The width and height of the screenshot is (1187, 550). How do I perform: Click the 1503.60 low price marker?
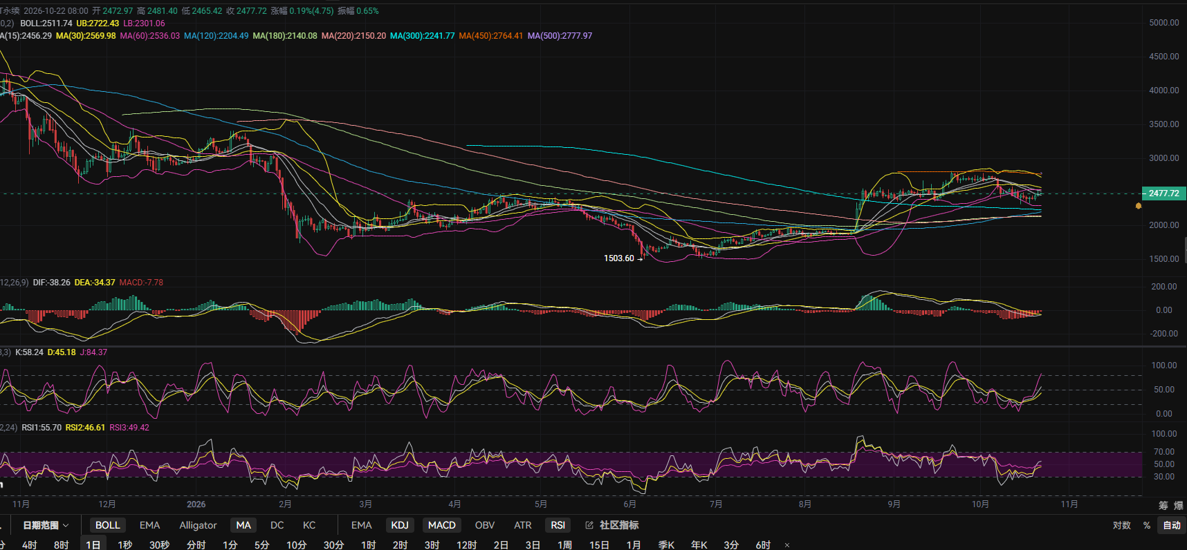619,258
